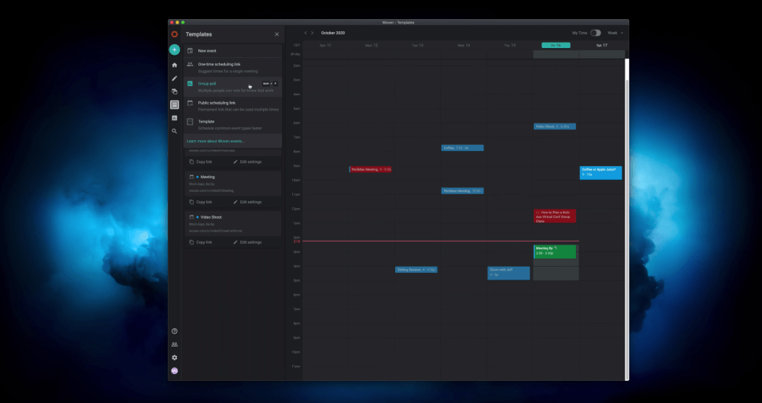The height and width of the screenshot is (403, 762).
Task: Open the green Meeting event on Friday
Action: coord(555,251)
